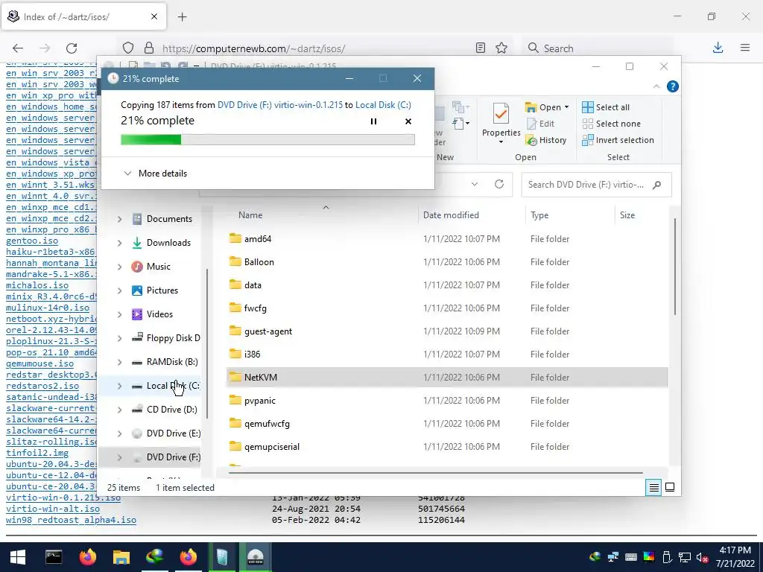Click the green copy progress bar
The image size is (763, 572).
tap(267, 140)
